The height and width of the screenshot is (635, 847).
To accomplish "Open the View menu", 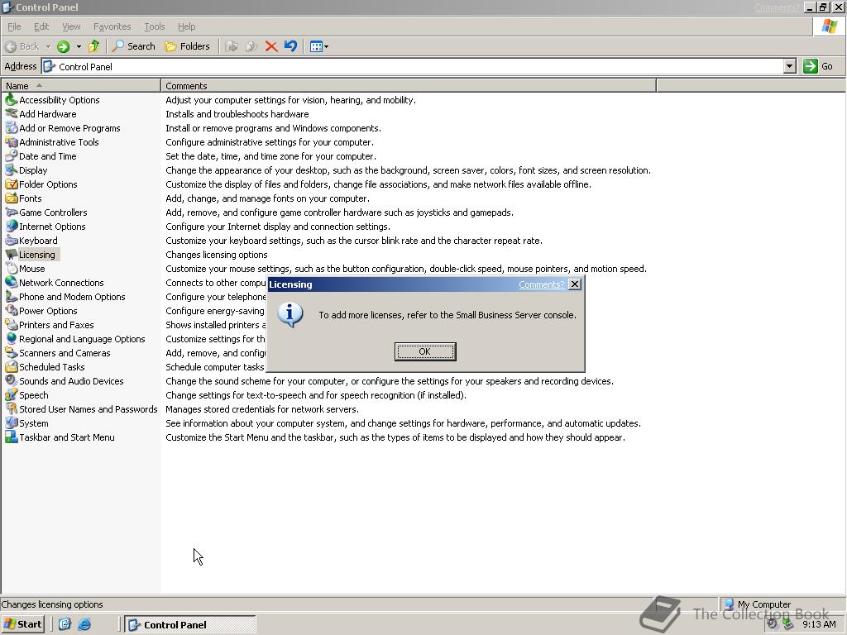I will coord(71,26).
